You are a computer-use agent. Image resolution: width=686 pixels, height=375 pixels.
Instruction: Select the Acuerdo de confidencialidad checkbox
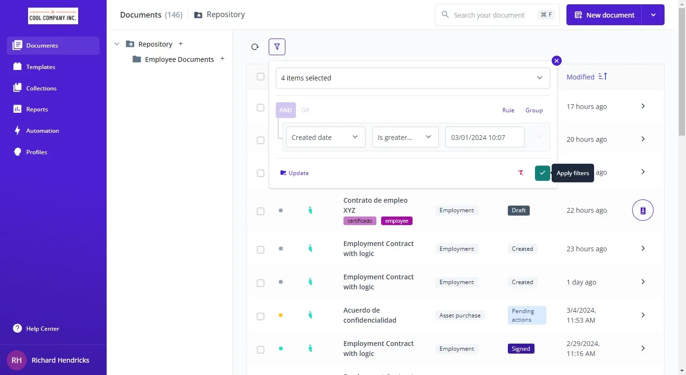pyautogui.click(x=261, y=316)
